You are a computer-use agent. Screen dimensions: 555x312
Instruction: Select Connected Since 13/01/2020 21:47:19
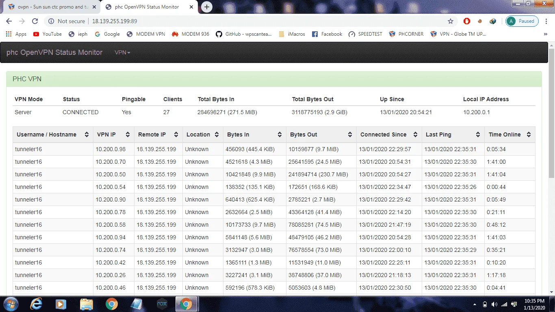click(385, 225)
